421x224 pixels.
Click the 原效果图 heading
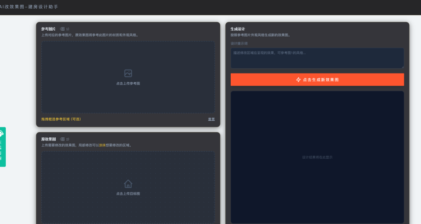coord(48,139)
